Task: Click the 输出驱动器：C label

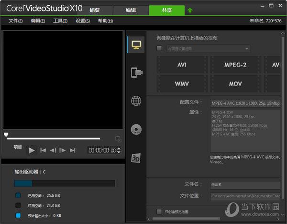Action: pyautogui.click(x=30, y=172)
